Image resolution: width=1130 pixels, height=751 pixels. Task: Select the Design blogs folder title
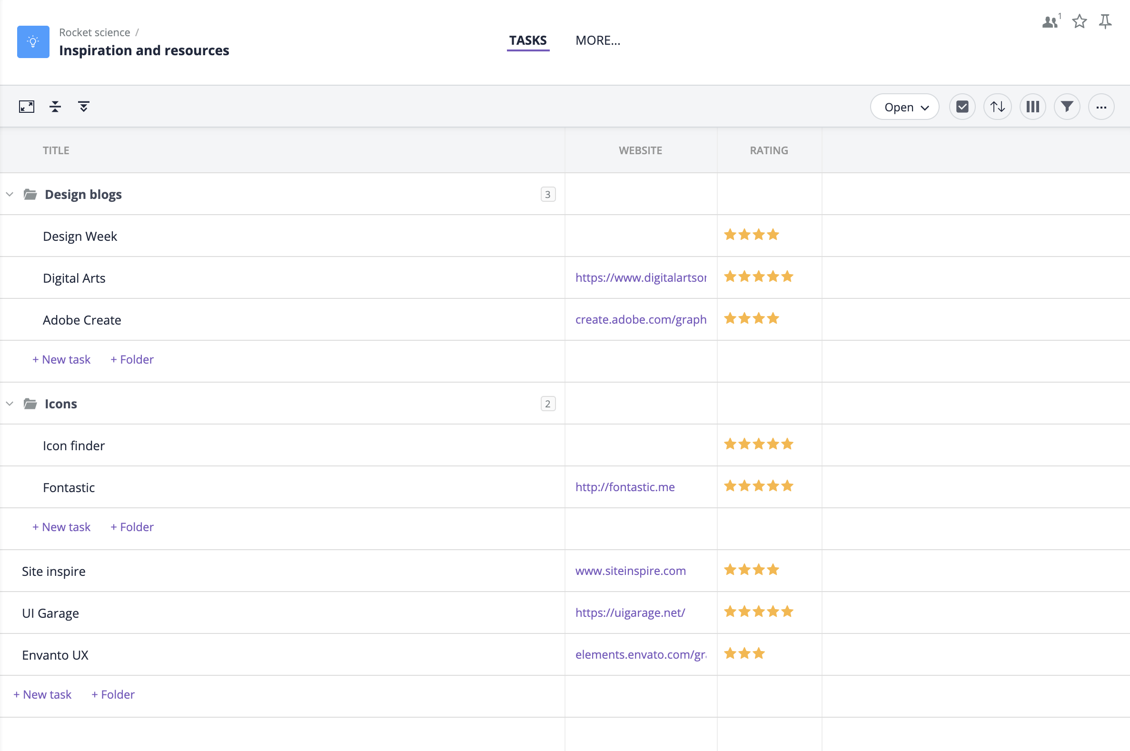pos(83,194)
